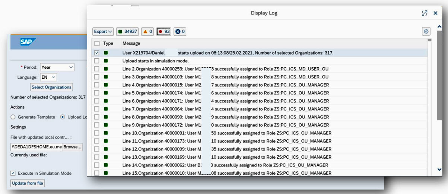This screenshot has height=194, width=448.
Task: Uncheck Execute in Simulation Mode
Action: [x=13, y=173]
